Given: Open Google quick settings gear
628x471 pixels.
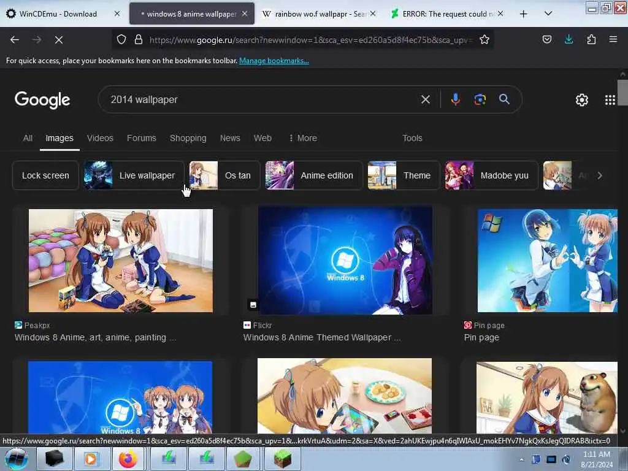Looking at the screenshot, I should (581, 100).
